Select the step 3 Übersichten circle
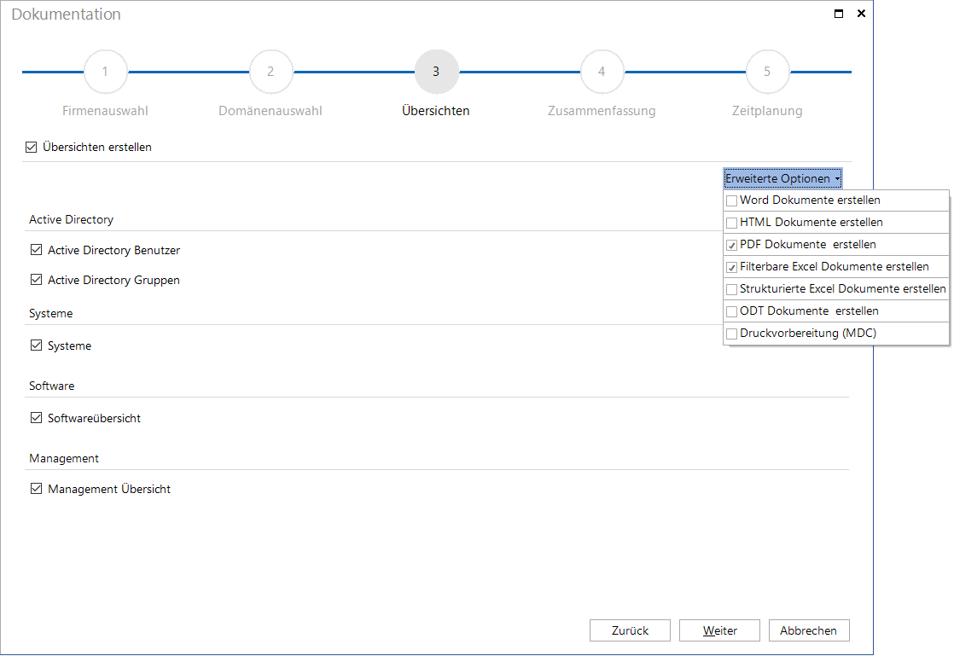This screenshot has height=656, width=954. point(436,72)
